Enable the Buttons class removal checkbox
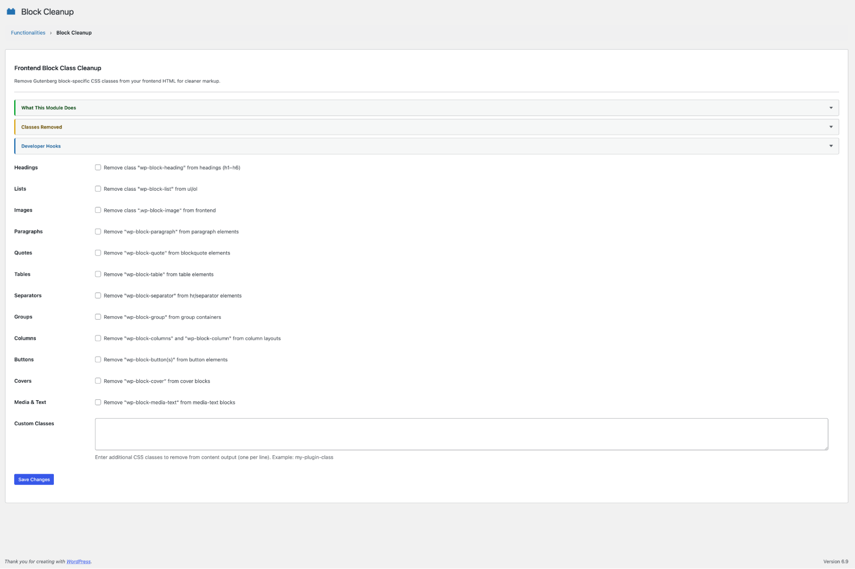Screen dimensions: 855x569 click(x=98, y=360)
